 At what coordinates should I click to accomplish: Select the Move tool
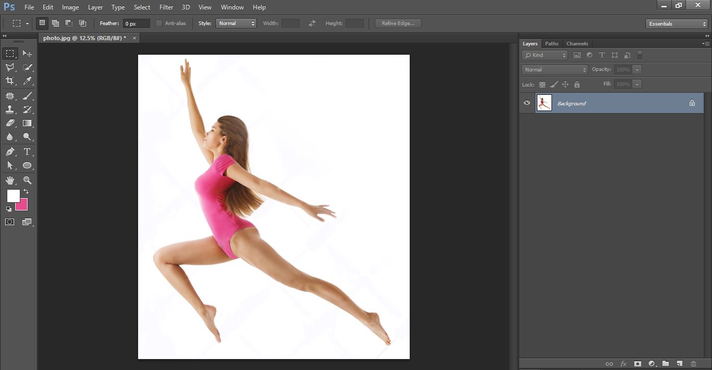(x=27, y=54)
